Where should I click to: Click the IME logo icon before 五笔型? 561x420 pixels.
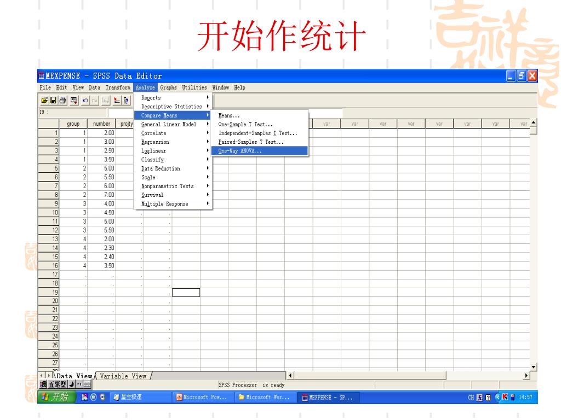tap(43, 384)
